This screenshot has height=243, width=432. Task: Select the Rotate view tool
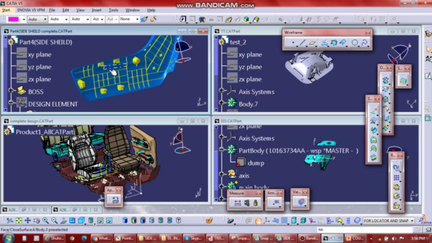pyautogui.click(x=36, y=221)
